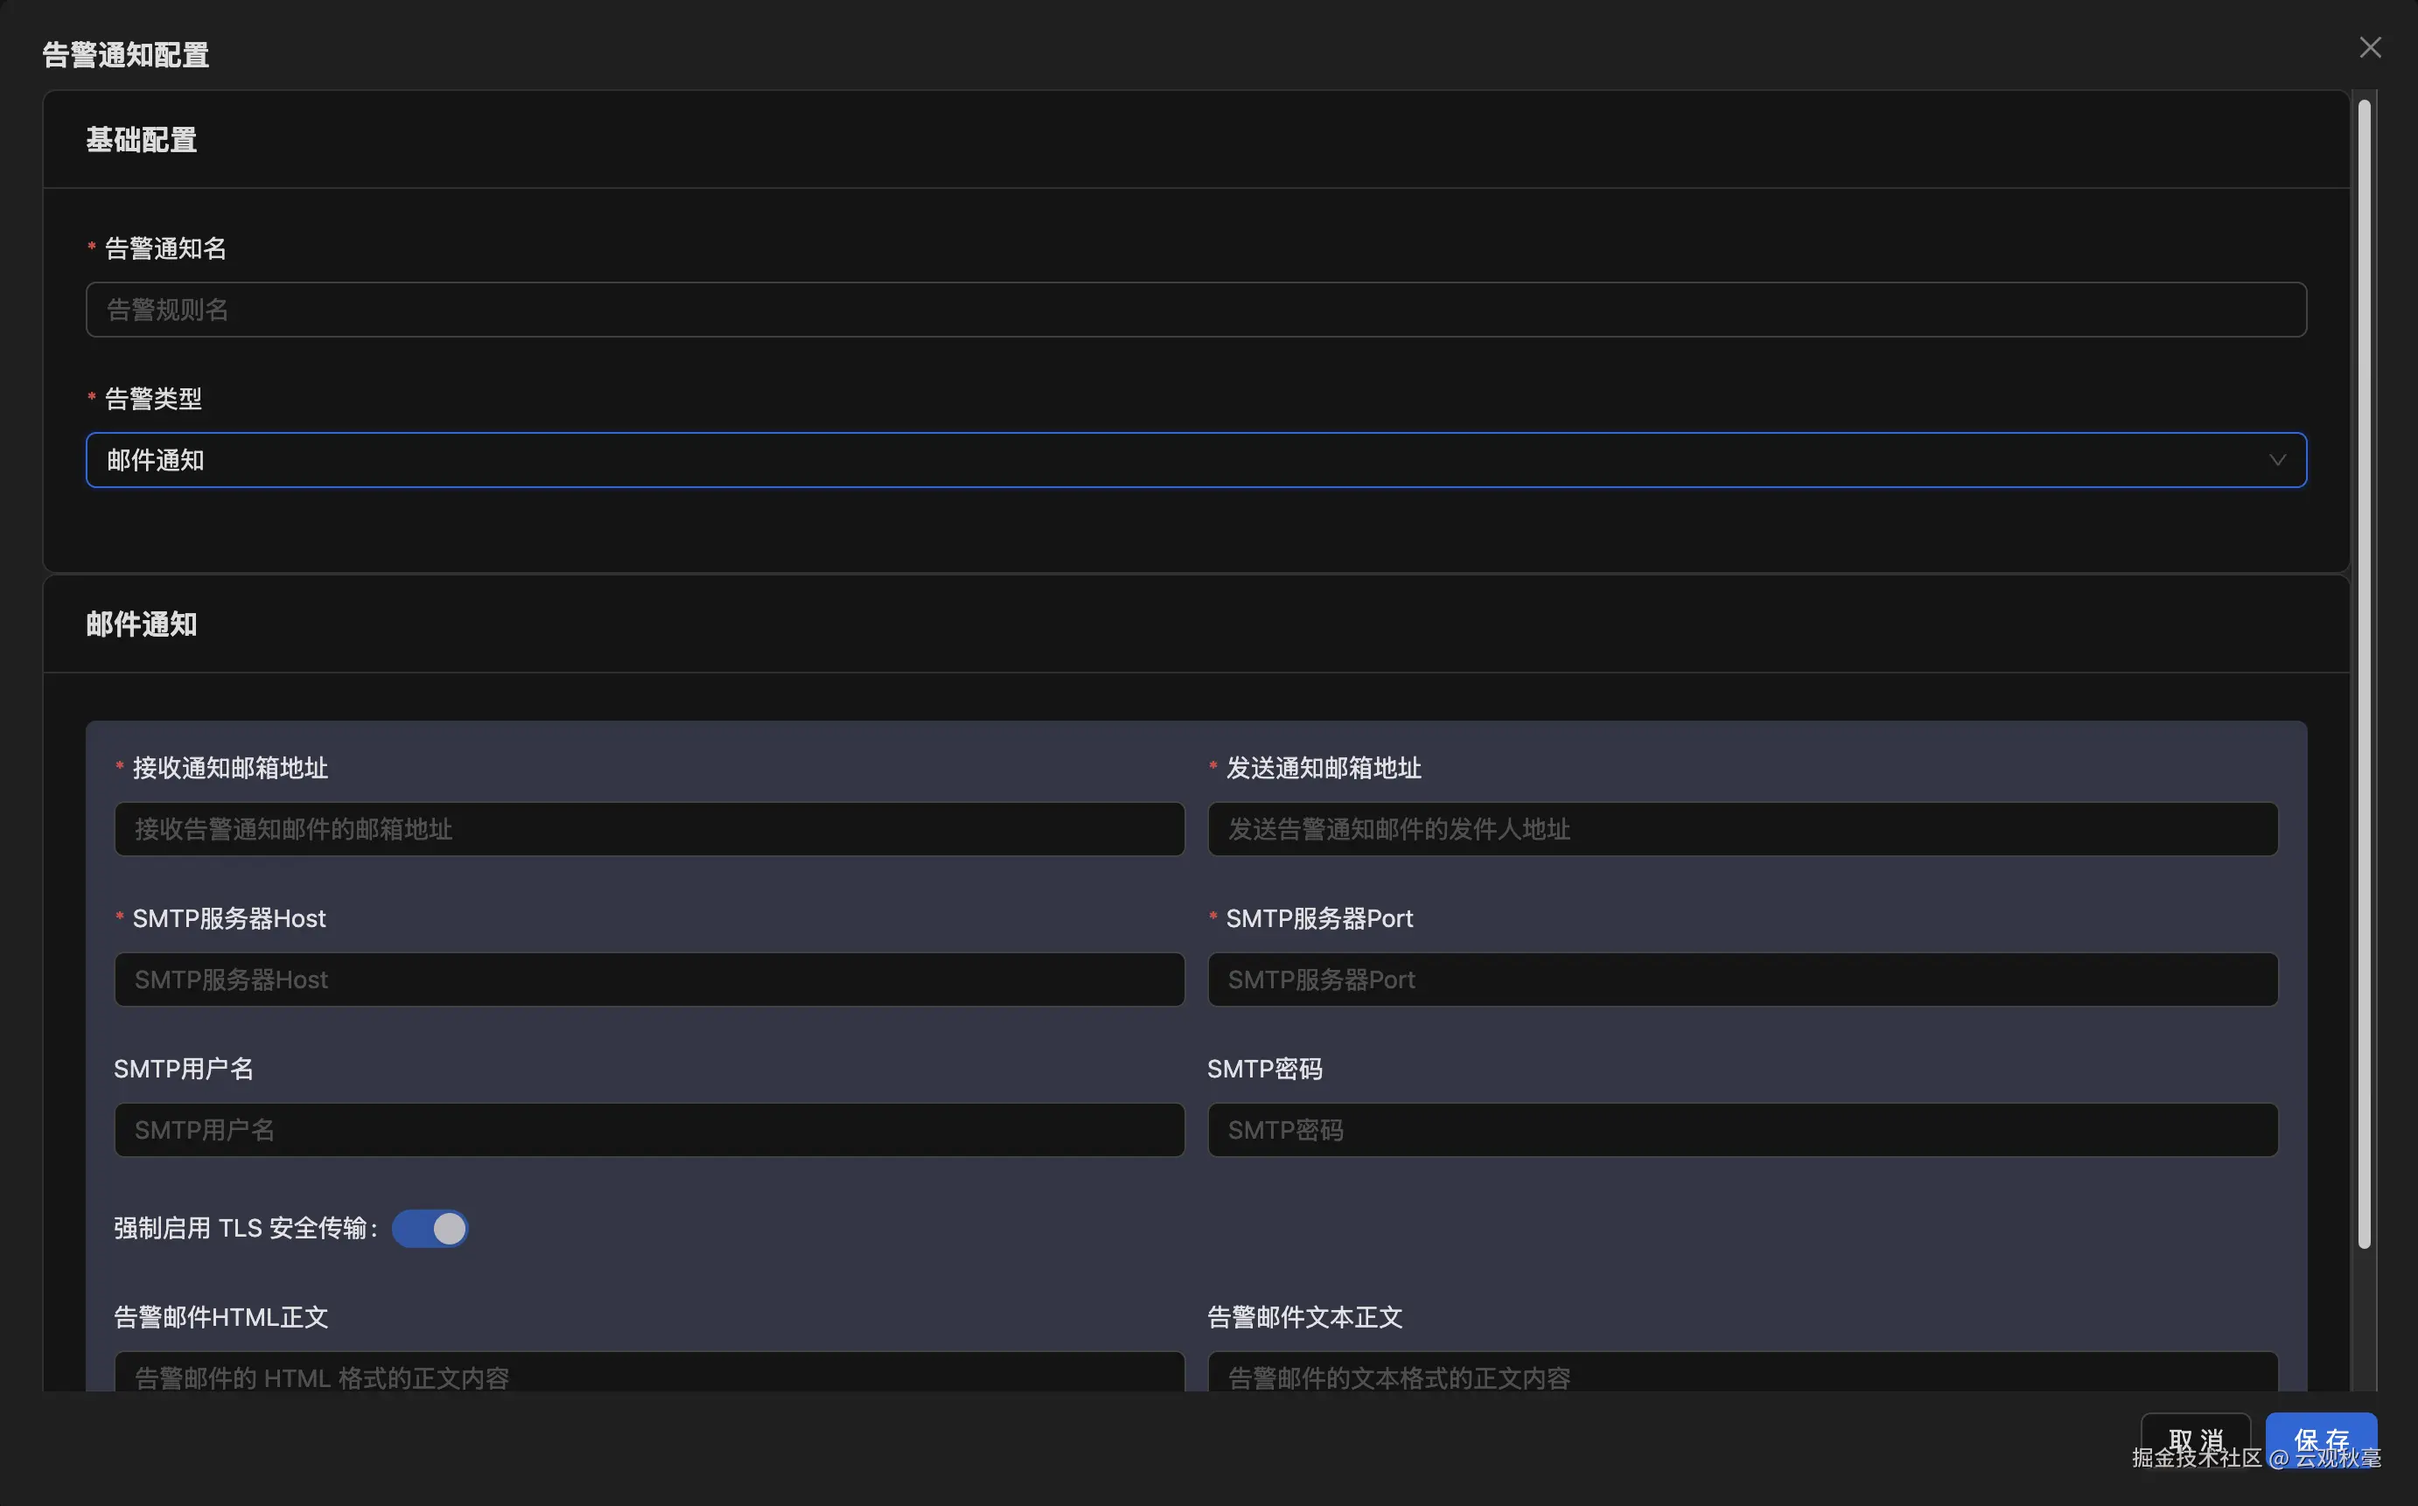Screen dimensions: 2418x1506
Task: Click the 告警类型 field label
Action: tap(153, 400)
